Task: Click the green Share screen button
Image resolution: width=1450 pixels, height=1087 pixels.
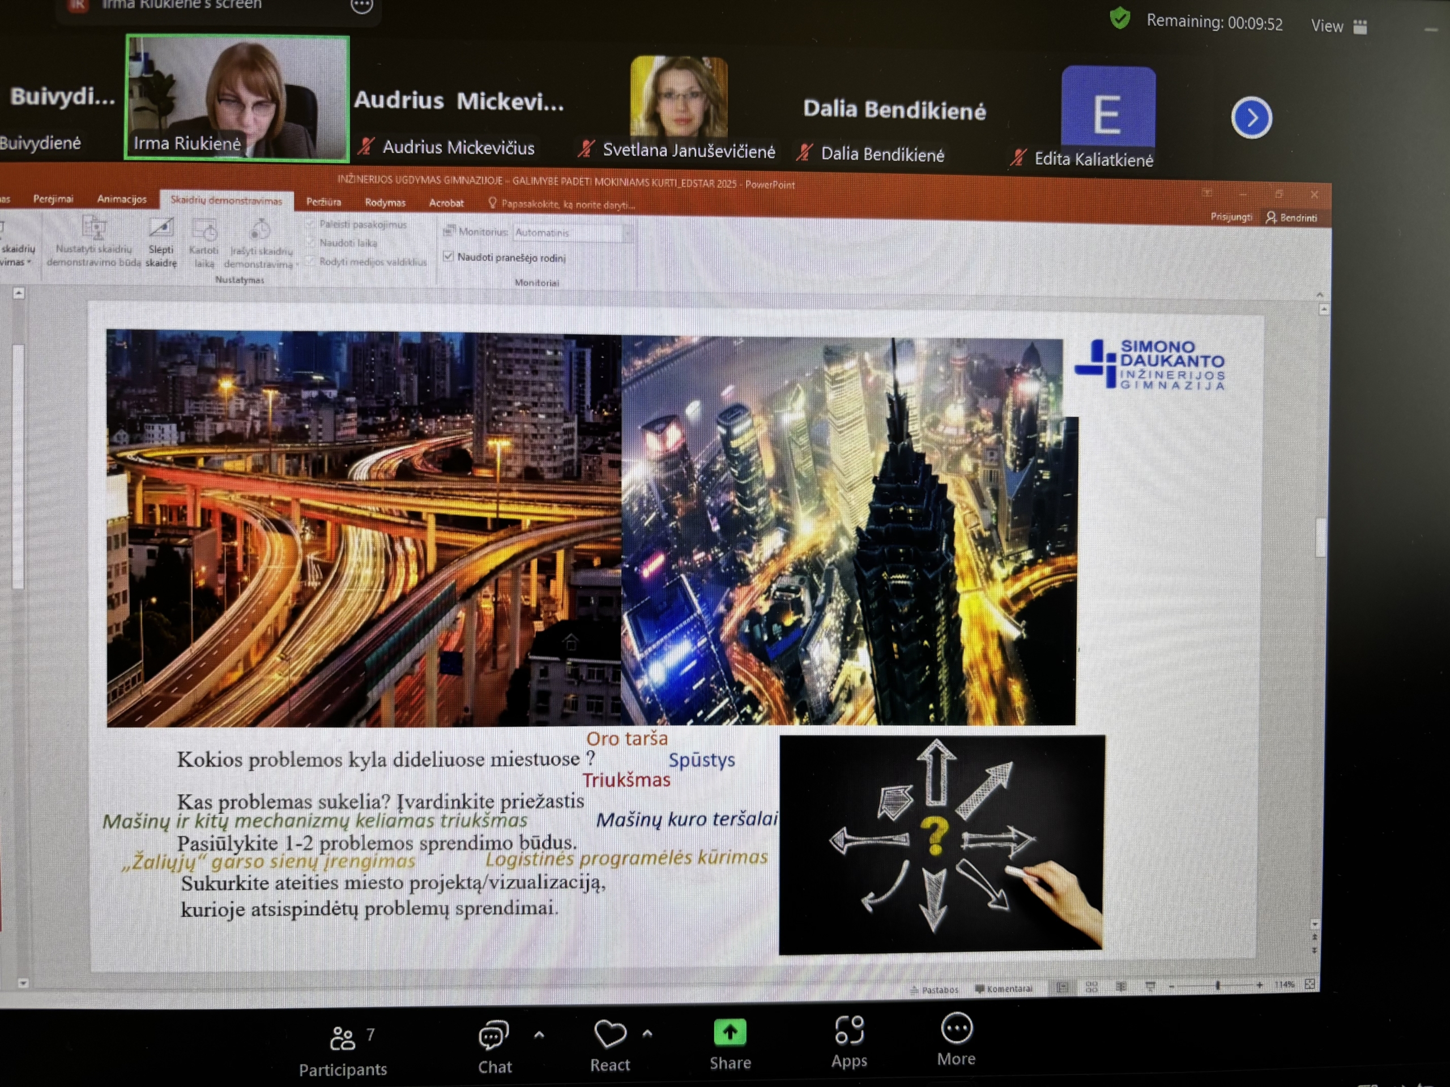Action: (x=730, y=1033)
